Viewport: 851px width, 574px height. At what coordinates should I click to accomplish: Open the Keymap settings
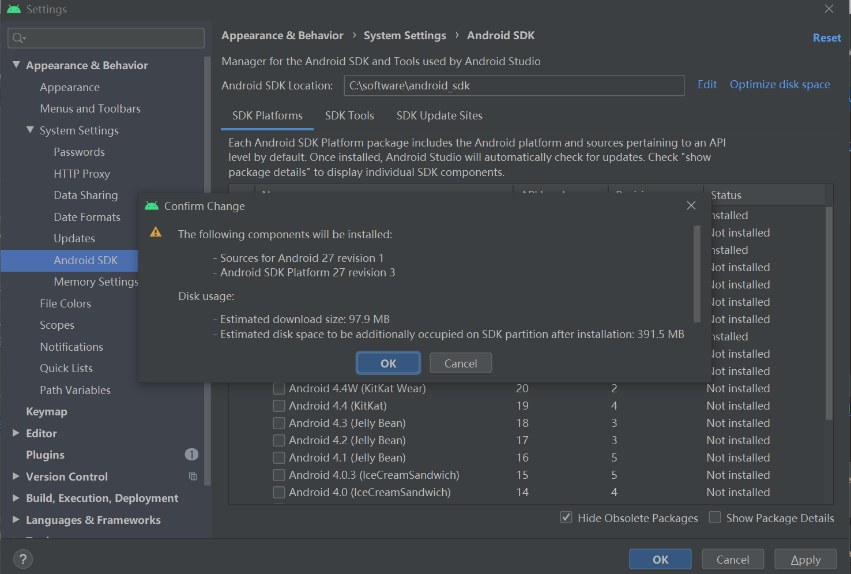(47, 411)
